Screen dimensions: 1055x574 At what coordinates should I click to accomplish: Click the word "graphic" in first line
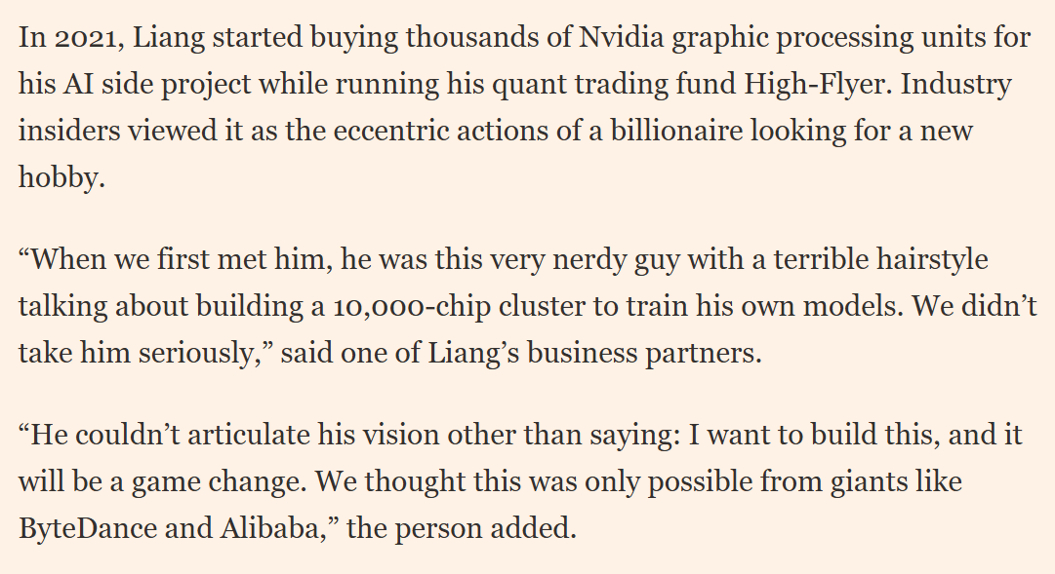coord(720,38)
